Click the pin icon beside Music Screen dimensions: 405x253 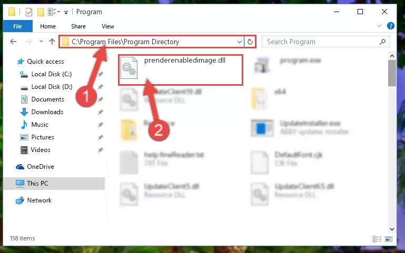click(x=100, y=125)
